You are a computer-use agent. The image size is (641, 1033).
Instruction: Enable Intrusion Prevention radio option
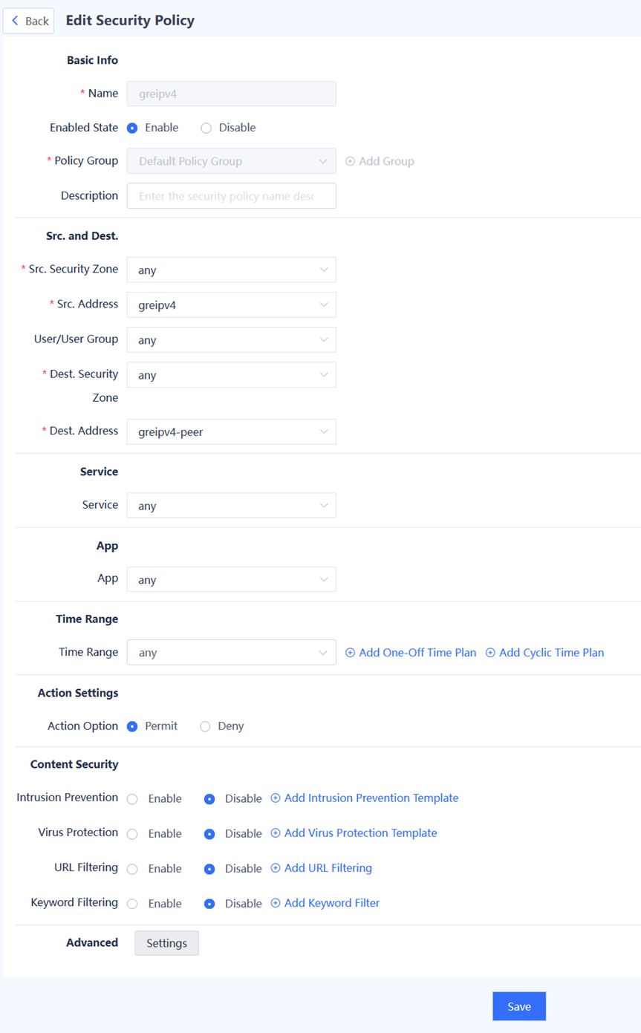click(x=132, y=799)
